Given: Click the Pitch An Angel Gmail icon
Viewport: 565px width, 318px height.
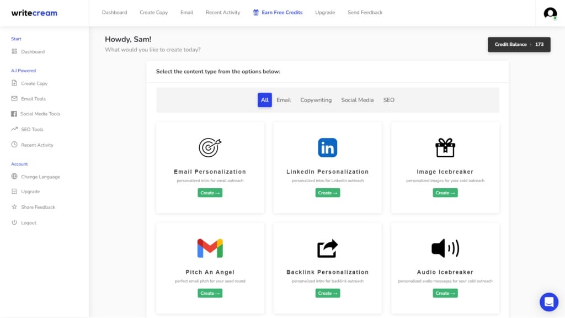Looking at the screenshot, I should pos(210,248).
